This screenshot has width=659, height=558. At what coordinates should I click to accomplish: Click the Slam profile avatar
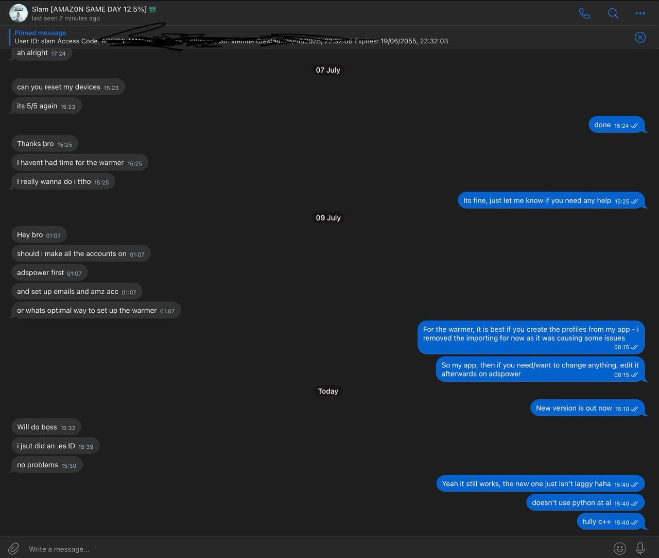point(19,13)
